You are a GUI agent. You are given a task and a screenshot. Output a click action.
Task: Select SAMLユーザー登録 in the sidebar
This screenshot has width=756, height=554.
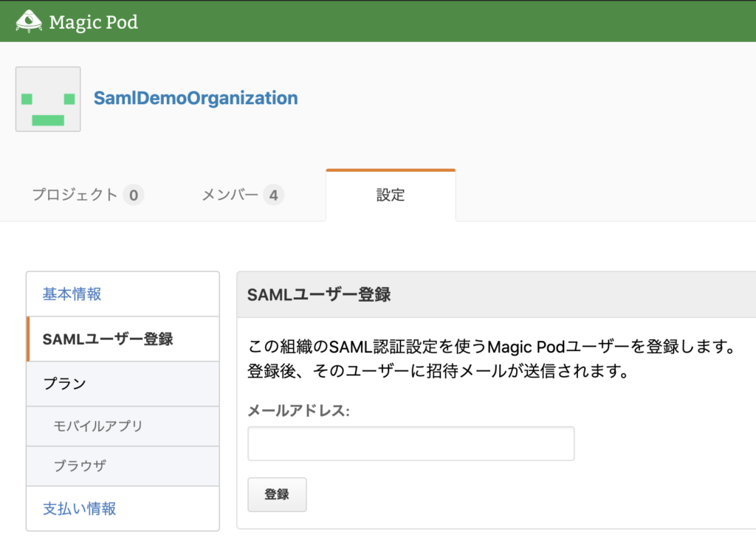point(123,339)
